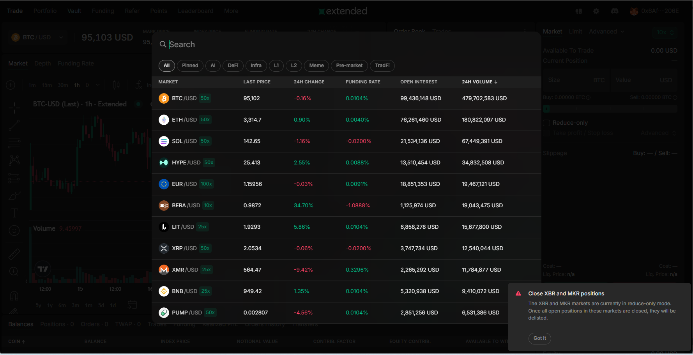The width and height of the screenshot is (693, 355).
Task: Switch to the Limit order tab
Action: click(x=575, y=32)
